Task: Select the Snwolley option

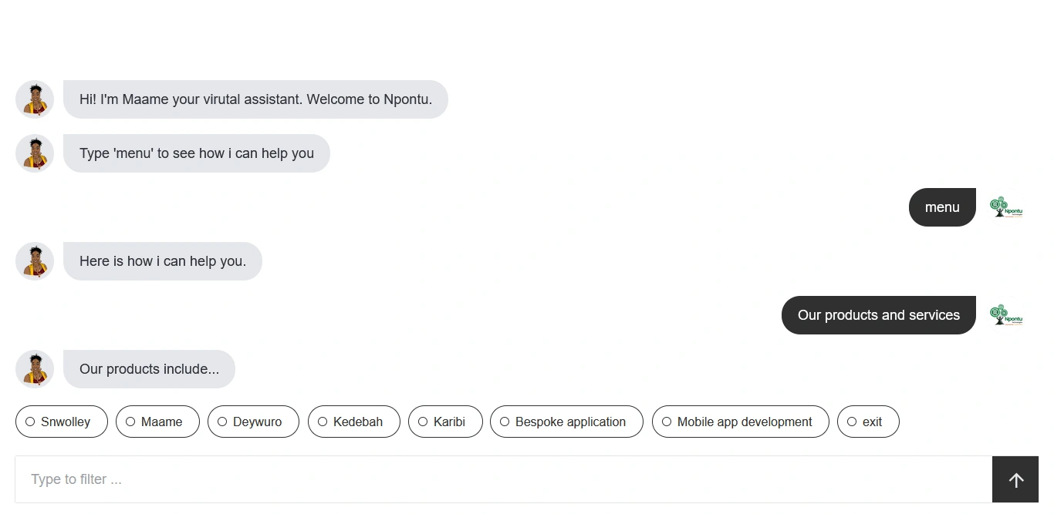Action: click(62, 422)
